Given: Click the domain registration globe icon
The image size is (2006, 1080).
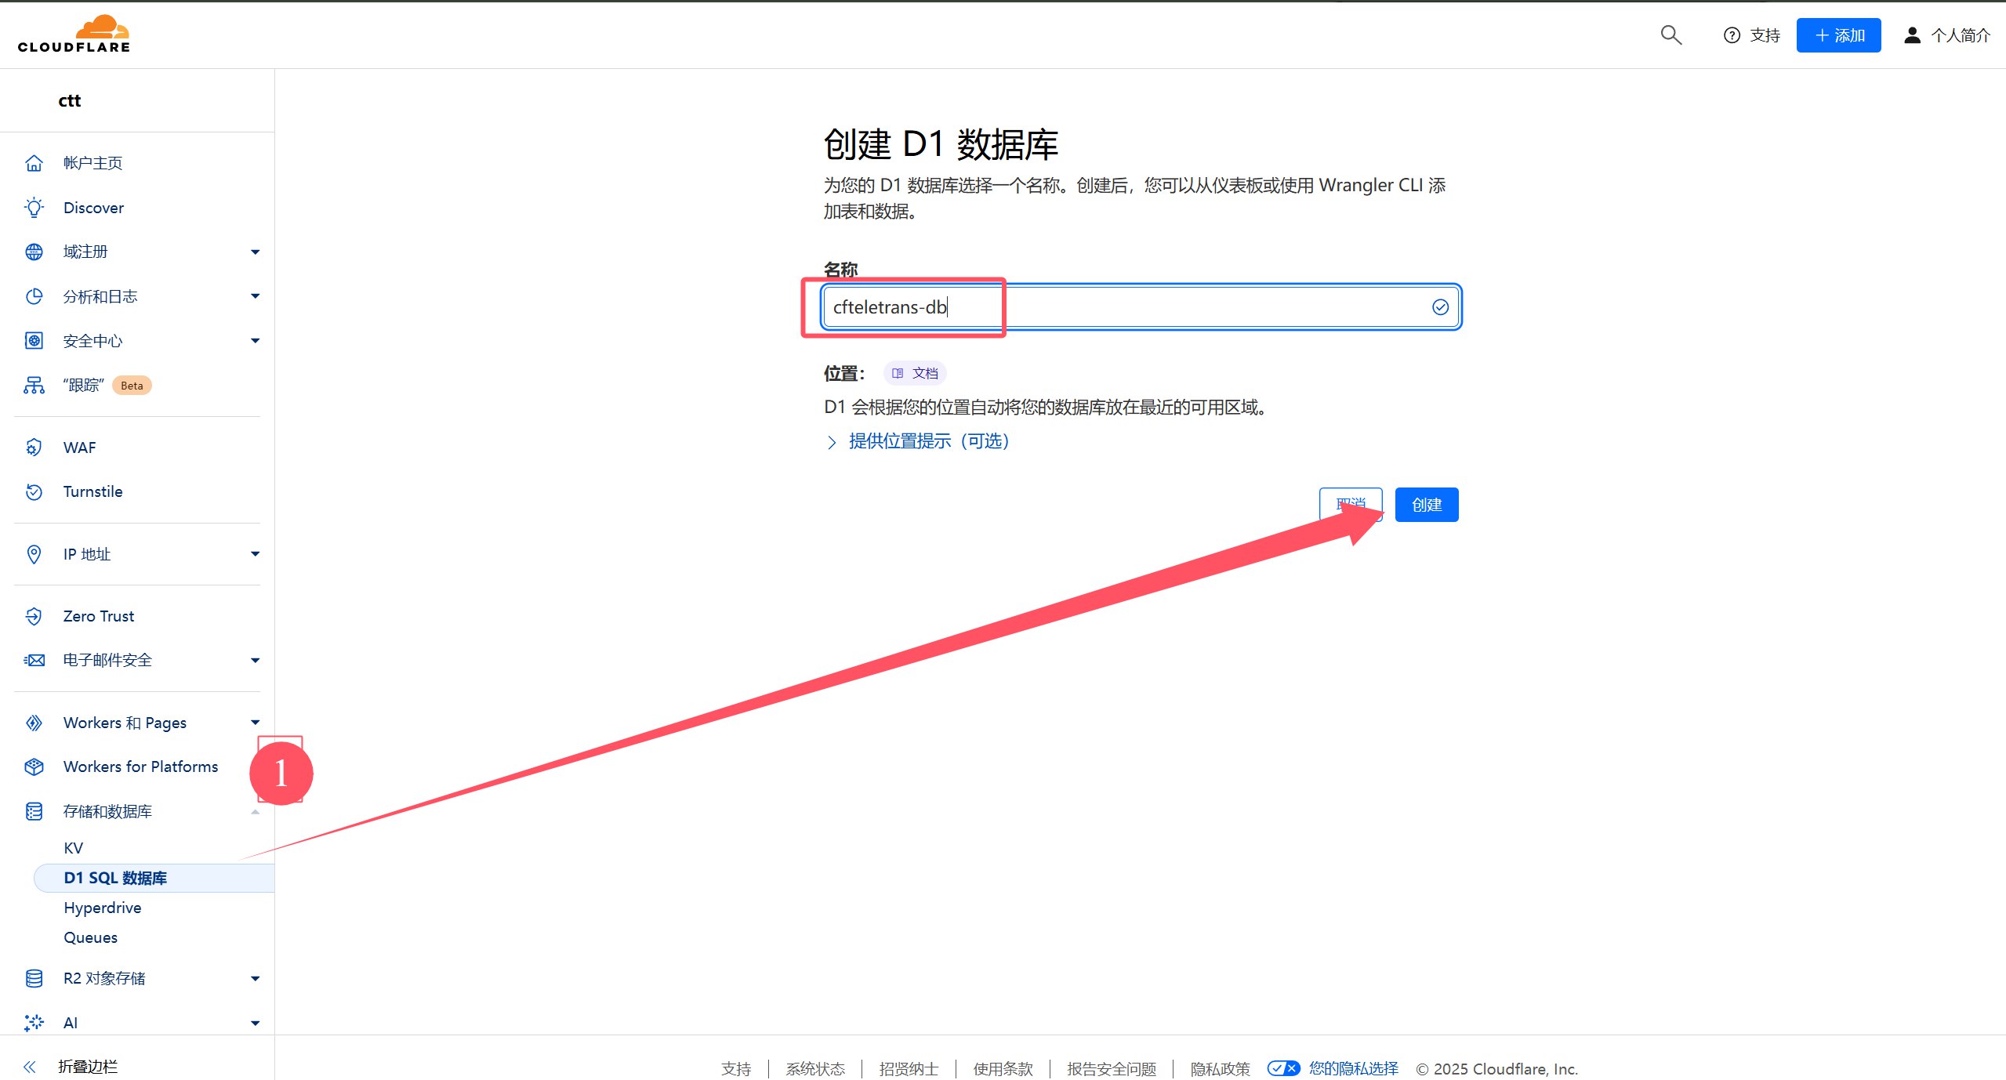Looking at the screenshot, I should pos(34,252).
